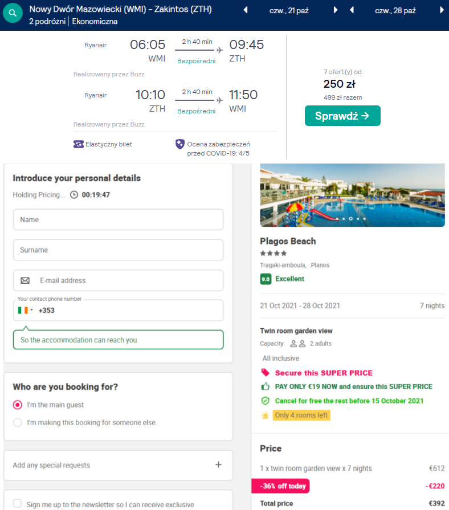Click the 9.0 rating badge
This screenshot has width=449, height=510.
[x=266, y=279]
